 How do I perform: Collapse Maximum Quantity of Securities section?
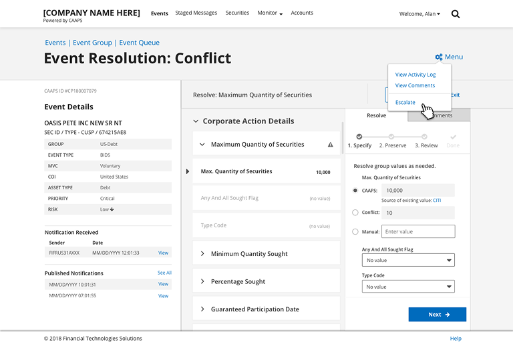point(202,144)
